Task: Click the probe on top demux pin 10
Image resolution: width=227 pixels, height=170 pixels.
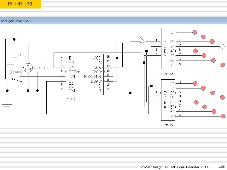Action: (x=212, y=42)
